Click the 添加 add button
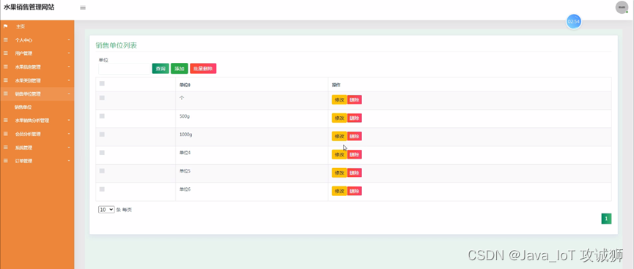The image size is (634, 269). point(179,69)
